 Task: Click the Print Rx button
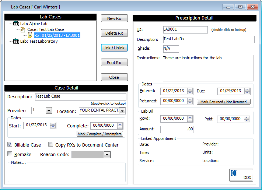point(114,63)
